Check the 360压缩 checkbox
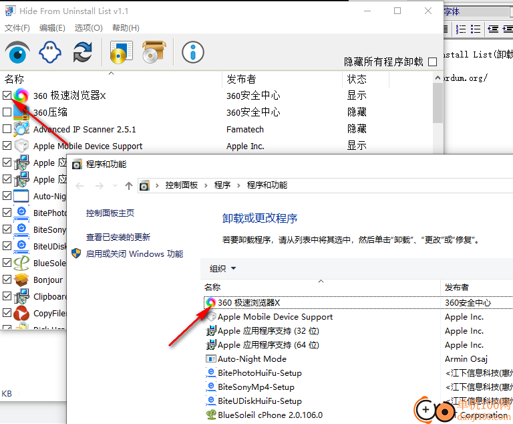 pyautogui.click(x=7, y=112)
